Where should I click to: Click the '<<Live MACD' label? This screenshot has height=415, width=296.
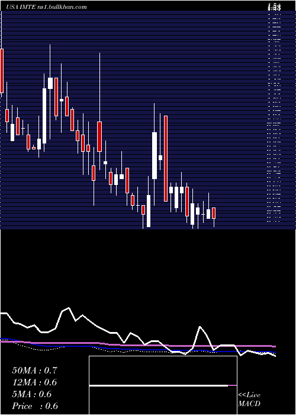tap(249, 400)
